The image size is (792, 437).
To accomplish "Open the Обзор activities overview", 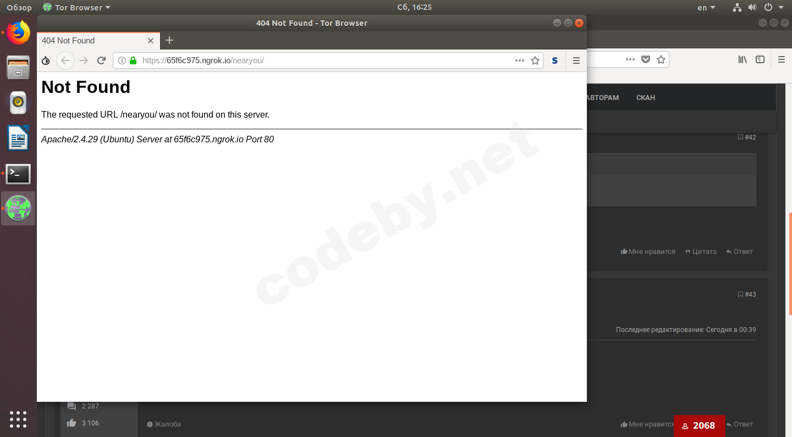I will coord(19,8).
